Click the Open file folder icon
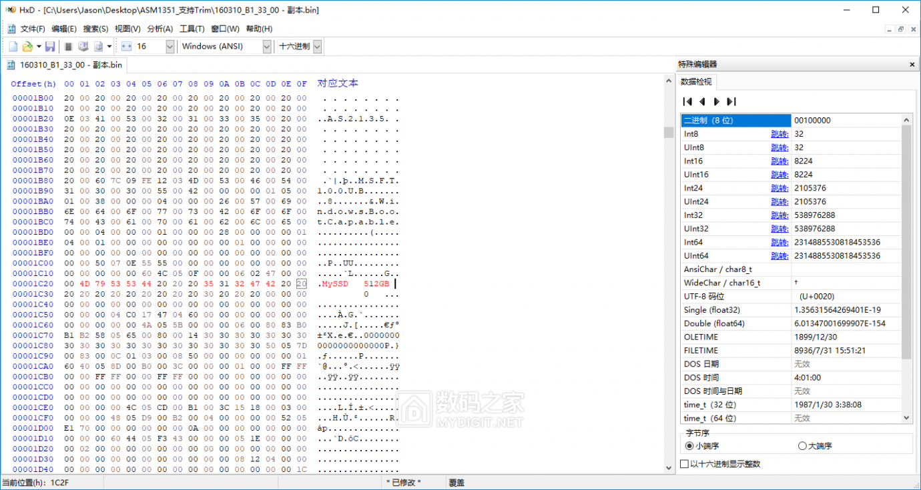 (x=27, y=47)
